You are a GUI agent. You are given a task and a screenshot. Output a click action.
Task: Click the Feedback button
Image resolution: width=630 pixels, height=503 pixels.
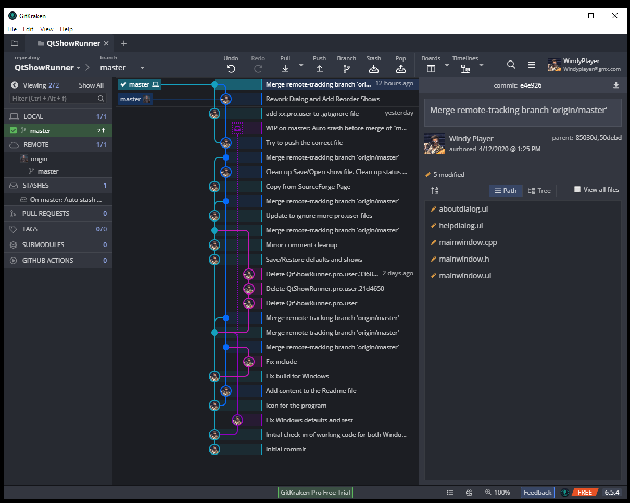(537, 493)
